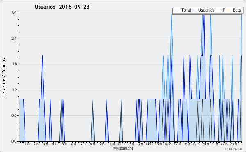The height and width of the screenshot is (152, 246).
Task: Click the '8 h' x-axis label
Action: click(92, 144)
